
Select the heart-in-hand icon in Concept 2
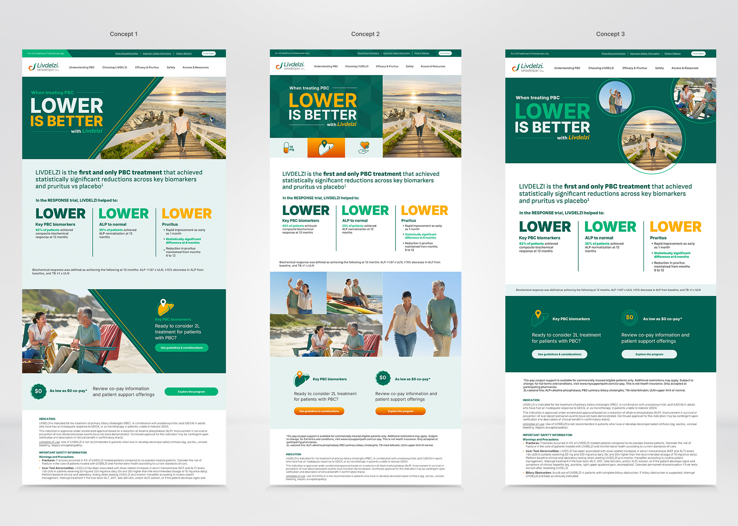coord(364,148)
